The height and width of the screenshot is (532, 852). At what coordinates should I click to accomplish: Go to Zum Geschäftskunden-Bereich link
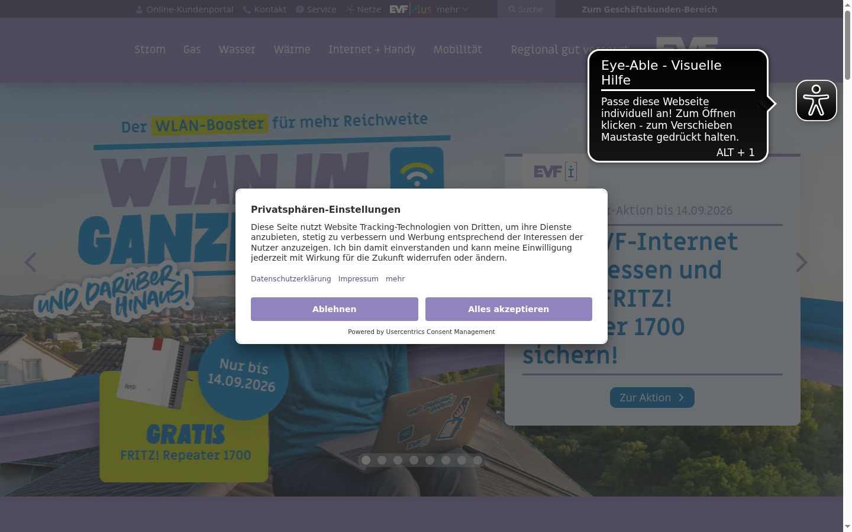point(649,9)
